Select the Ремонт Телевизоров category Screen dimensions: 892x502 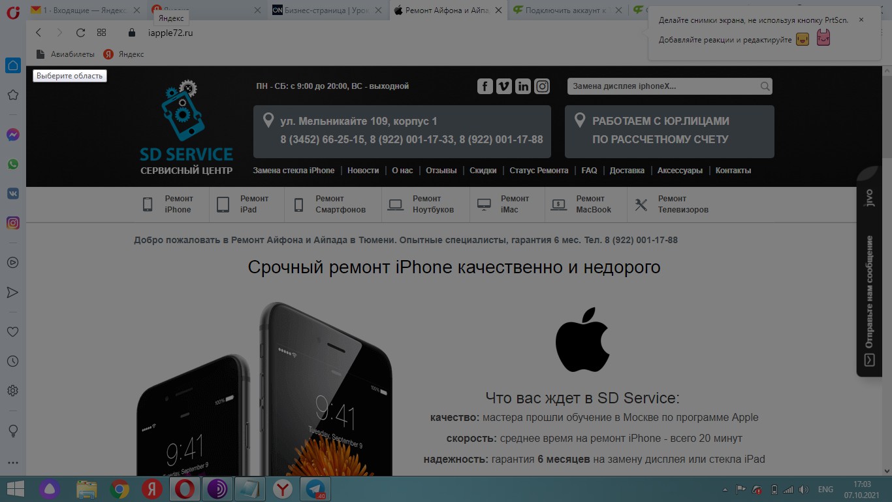click(x=672, y=204)
